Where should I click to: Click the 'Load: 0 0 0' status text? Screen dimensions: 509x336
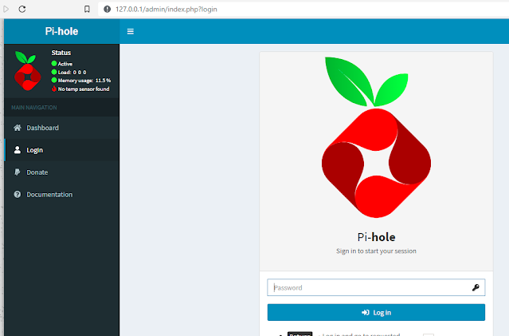pos(72,72)
